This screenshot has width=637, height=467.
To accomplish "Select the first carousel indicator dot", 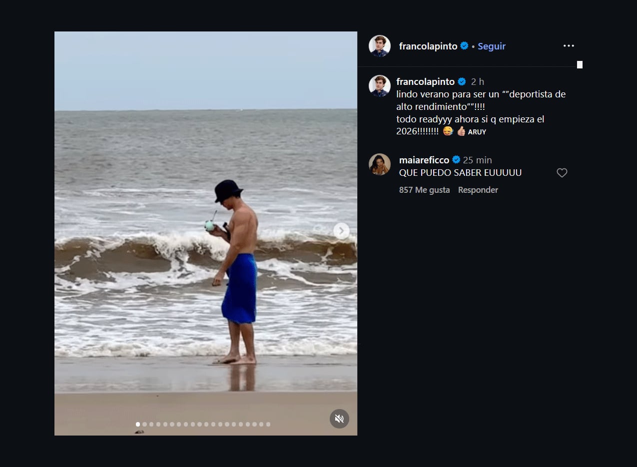I will [x=138, y=424].
